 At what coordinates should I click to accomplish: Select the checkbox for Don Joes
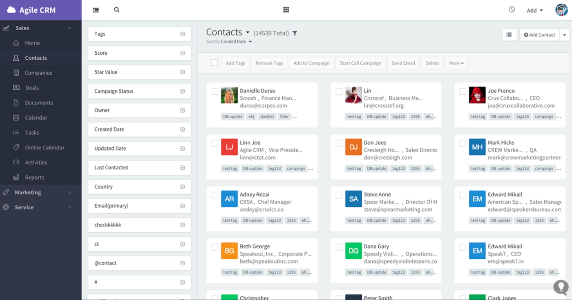pos(339,143)
